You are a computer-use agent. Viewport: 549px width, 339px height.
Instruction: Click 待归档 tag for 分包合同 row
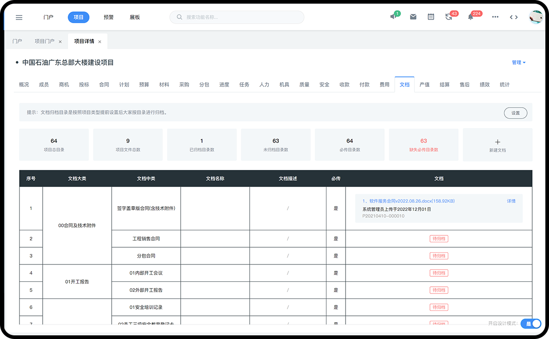point(439,256)
